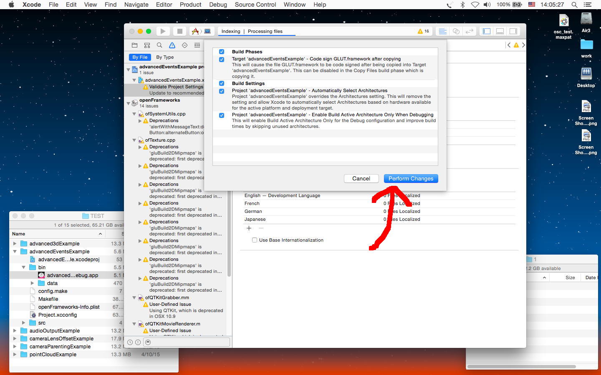Image resolution: width=601 pixels, height=375 pixels.
Task: Collapse the advancedEventsExample project issues
Action: pyautogui.click(x=129, y=70)
